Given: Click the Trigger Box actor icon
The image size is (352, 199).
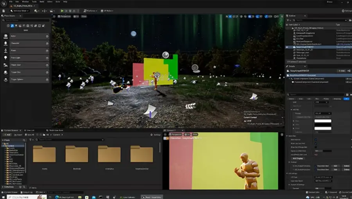Looking at the screenshot, I should click(6, 72).
